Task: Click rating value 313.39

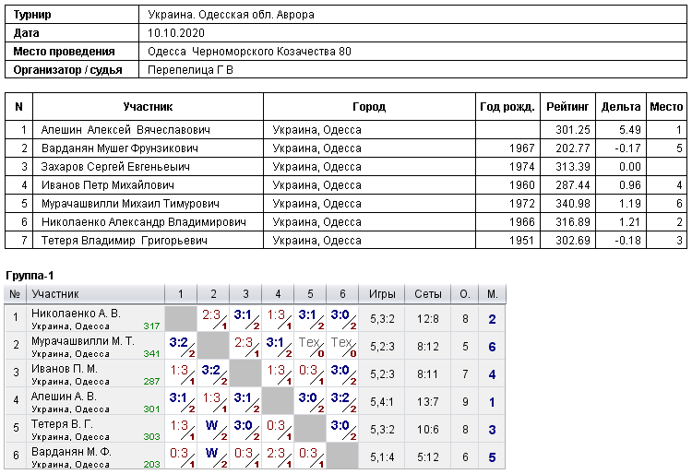Action: point(573,167)
